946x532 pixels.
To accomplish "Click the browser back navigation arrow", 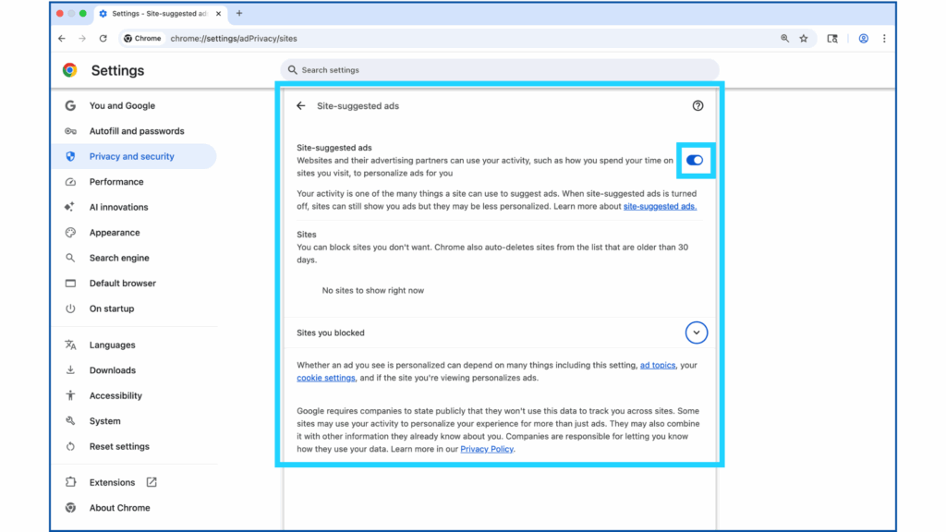I will 62,39.
